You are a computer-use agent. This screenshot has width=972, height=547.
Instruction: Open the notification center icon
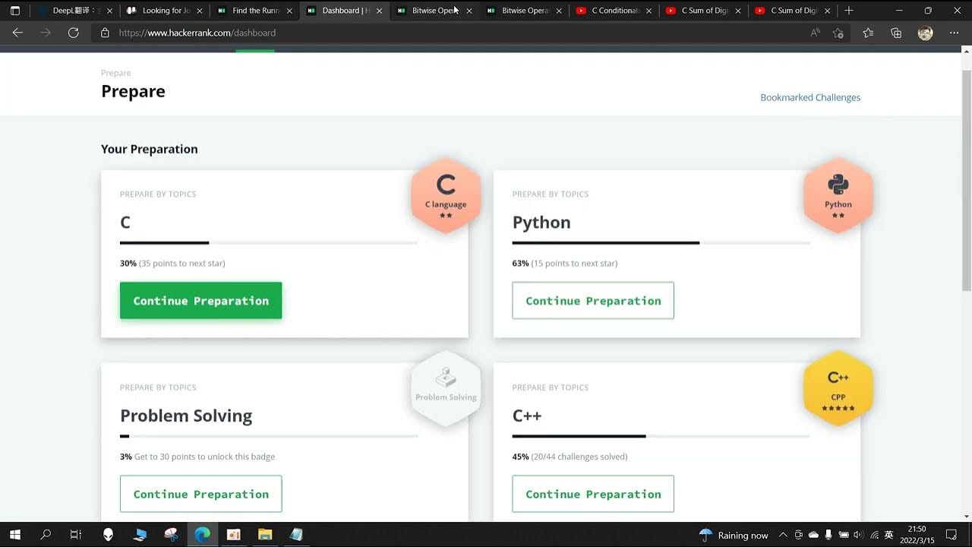[951, 535]
